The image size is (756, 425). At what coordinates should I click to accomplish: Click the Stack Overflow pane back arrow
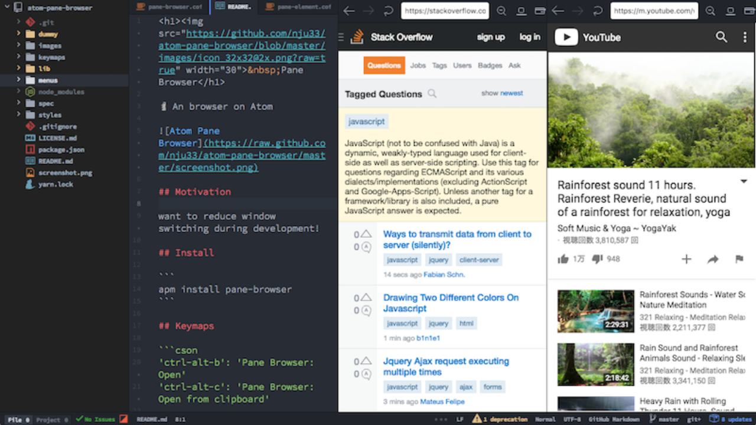pos(349,11)
